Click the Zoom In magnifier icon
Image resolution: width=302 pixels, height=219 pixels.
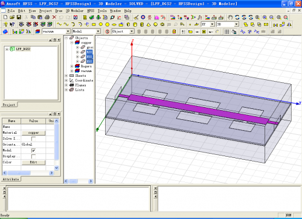(x=265, y=18)
